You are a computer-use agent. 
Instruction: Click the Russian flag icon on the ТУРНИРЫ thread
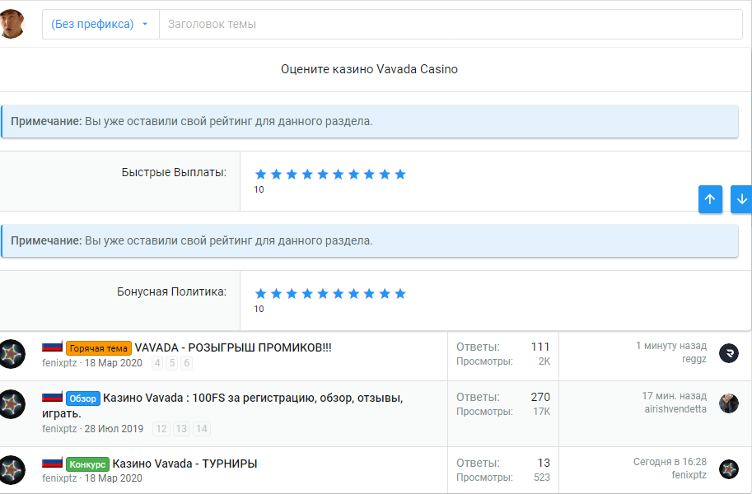52,463
